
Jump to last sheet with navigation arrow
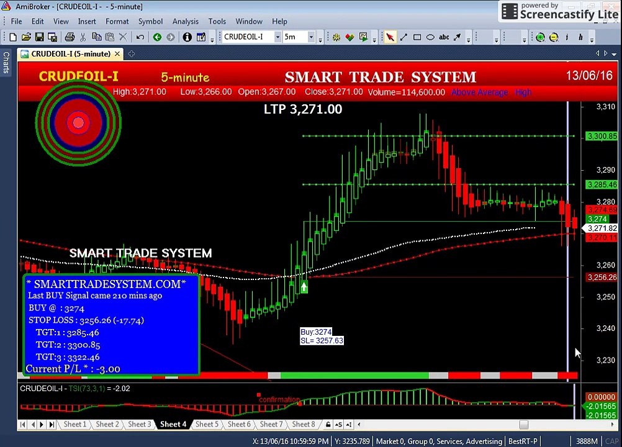[52, 425]
